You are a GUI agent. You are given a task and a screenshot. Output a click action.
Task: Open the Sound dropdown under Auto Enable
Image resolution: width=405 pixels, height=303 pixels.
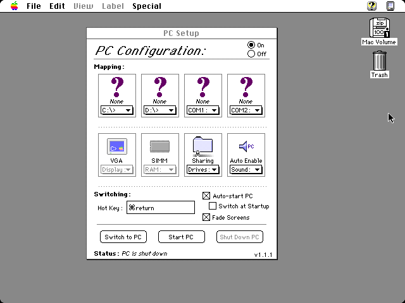246,170
